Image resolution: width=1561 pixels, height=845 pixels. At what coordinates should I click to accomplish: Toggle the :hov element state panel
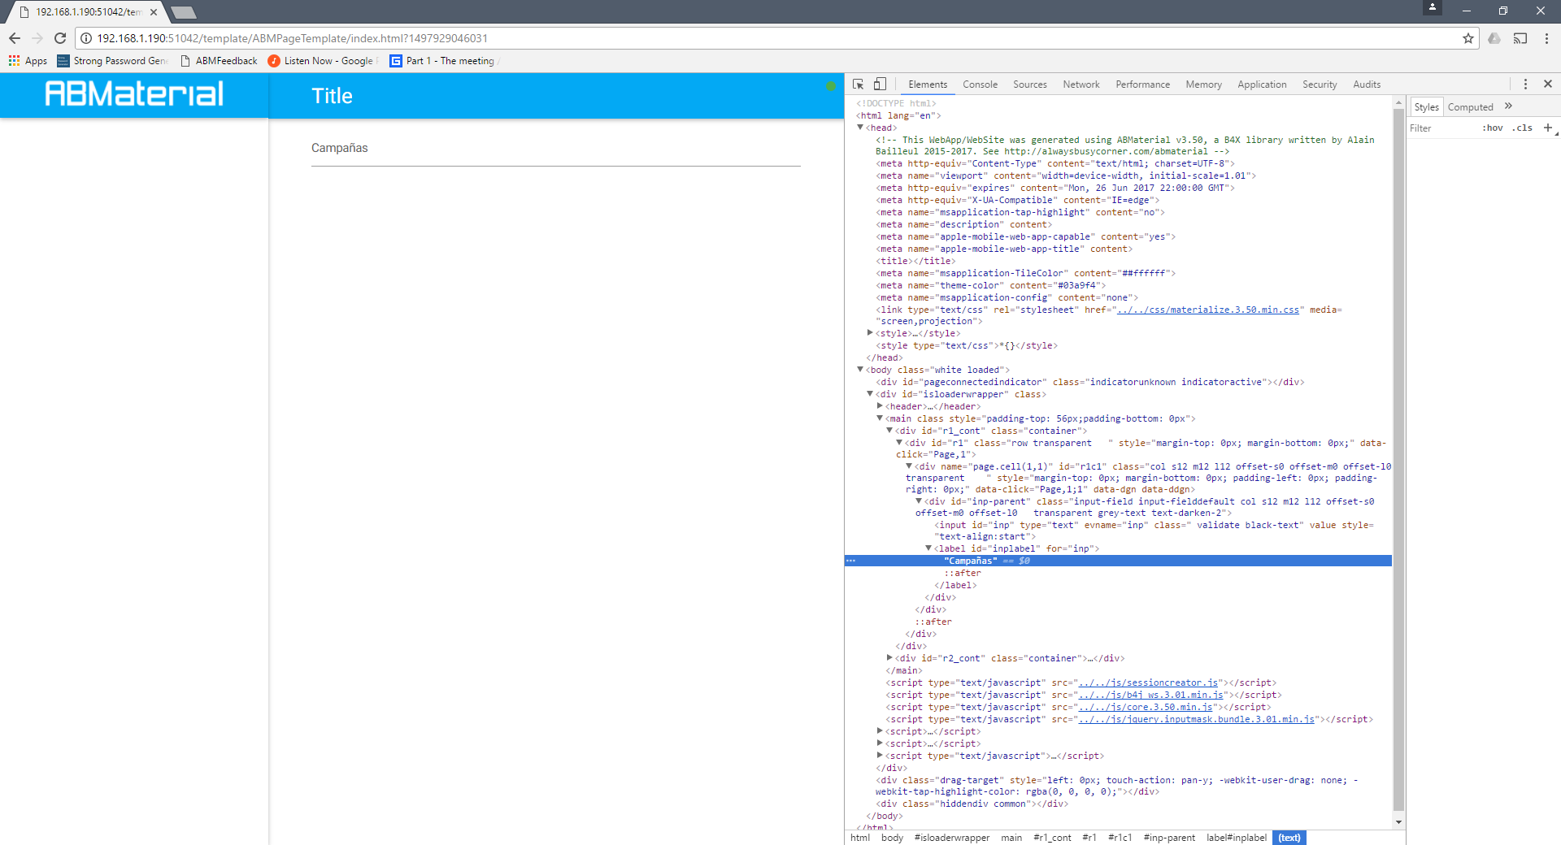[x=1492, y=128]
